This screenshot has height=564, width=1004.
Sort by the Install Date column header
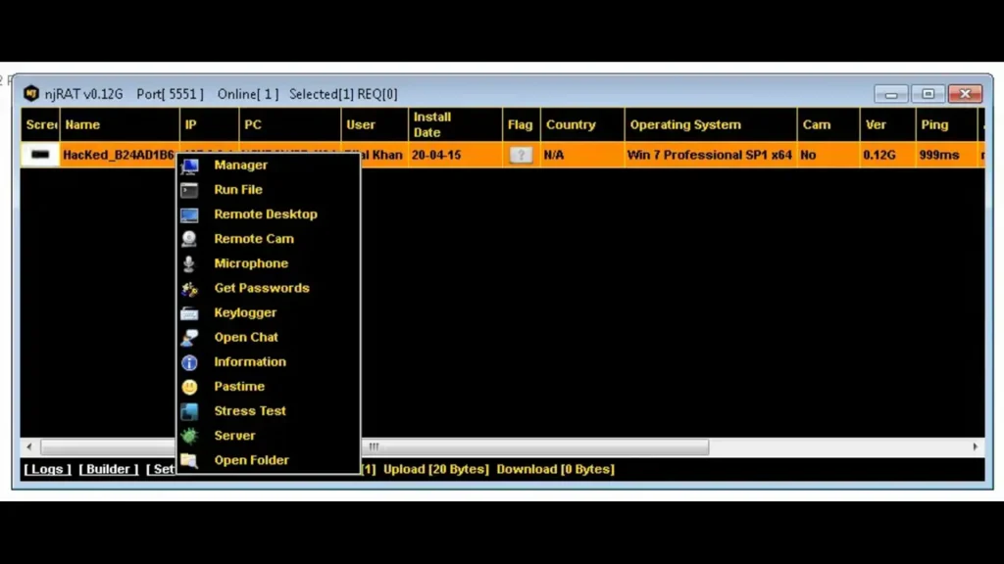[455, 124]
